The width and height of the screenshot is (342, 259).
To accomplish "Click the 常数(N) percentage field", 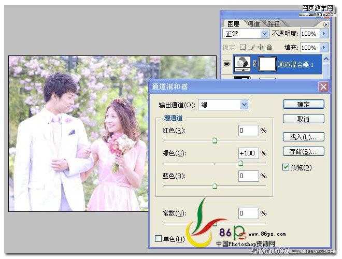I will (x=248, y=213).
